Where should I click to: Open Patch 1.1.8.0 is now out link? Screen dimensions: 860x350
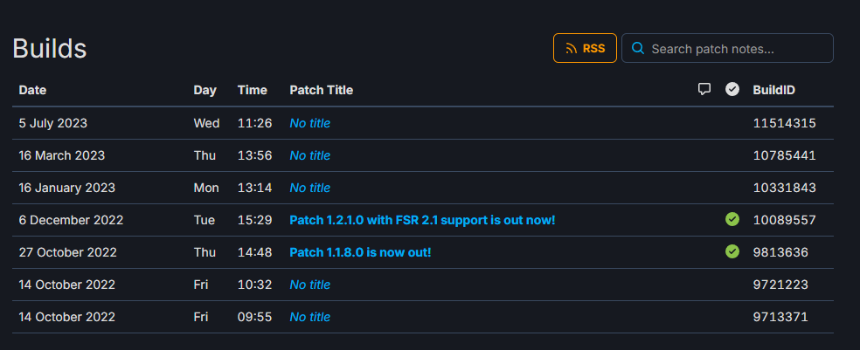(x=360, y=252)
